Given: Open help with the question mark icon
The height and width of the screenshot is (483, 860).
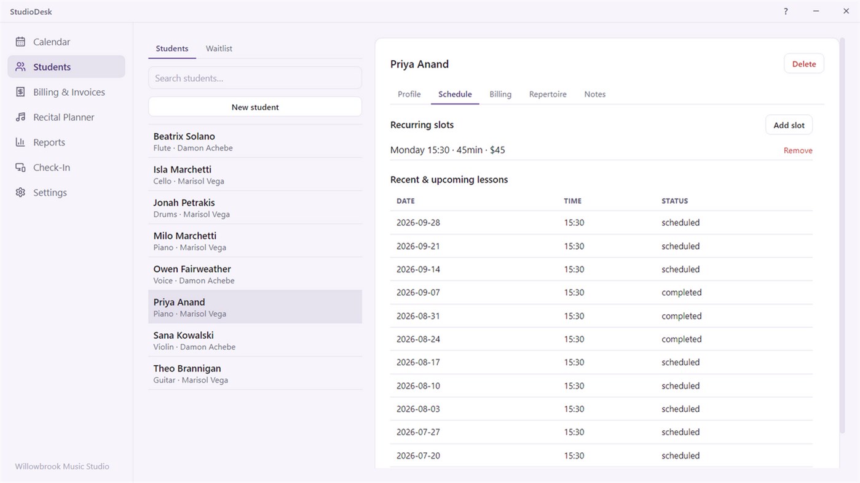Looking at the screenshot, I should click(x=786, y=12).
